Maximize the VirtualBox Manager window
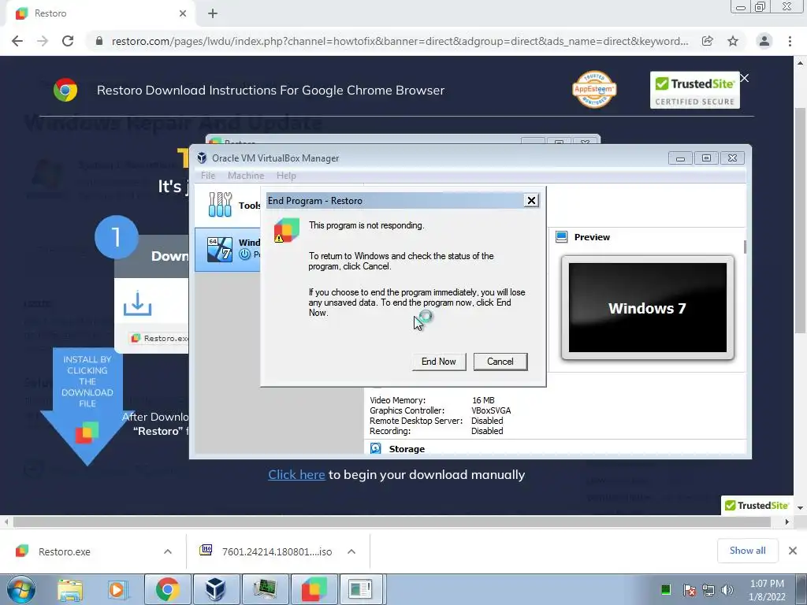807x605 pixels. 706,158
